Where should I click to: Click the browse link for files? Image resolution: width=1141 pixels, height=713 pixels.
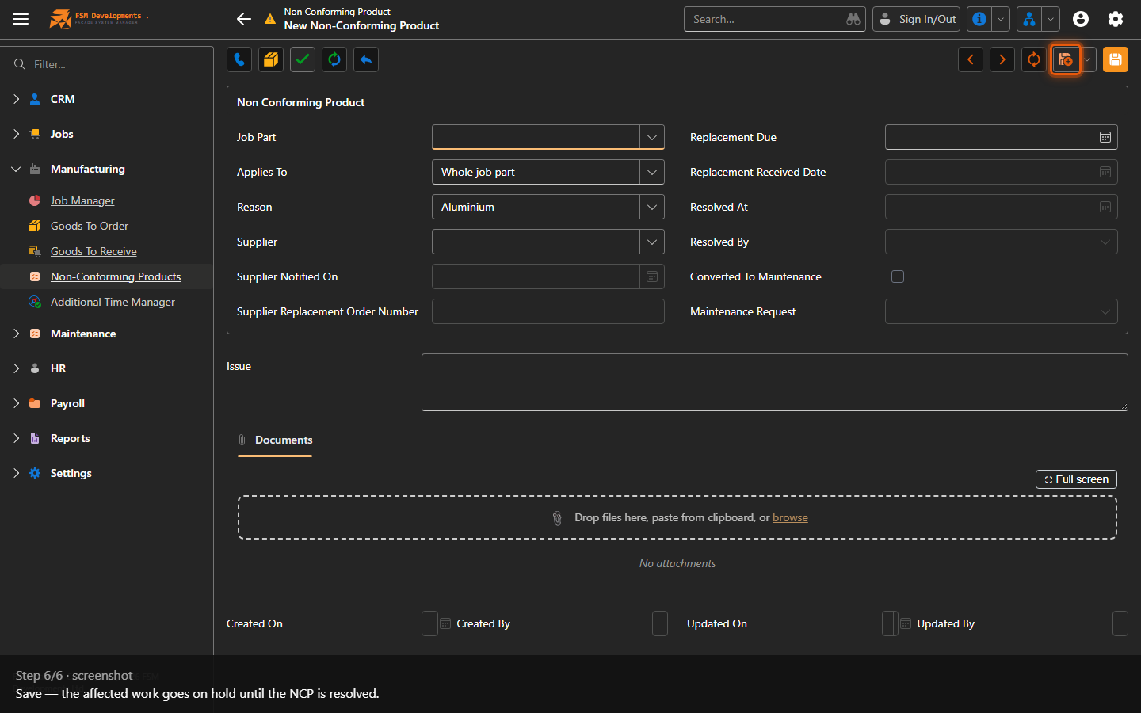(790, 517)
